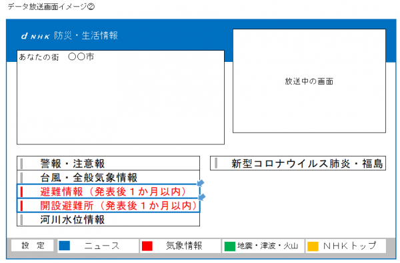Go to the NHKトップ button
This screenshot has height=263, width=400.
(x=345, y=246)
